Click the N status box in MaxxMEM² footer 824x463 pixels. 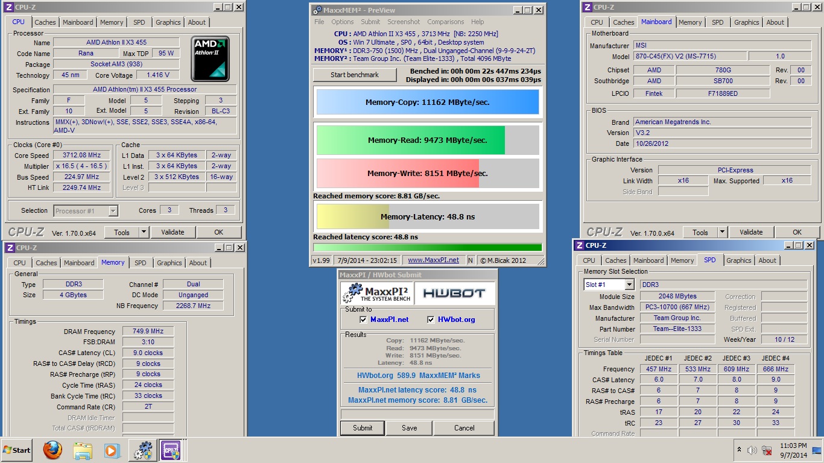[x=471, y=260]
